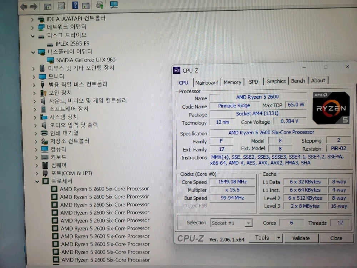Click the IPLEX 256G ES disk icon
Image resolution: width=357 pixels, height=268 pixels.
(x=50, y=44)
